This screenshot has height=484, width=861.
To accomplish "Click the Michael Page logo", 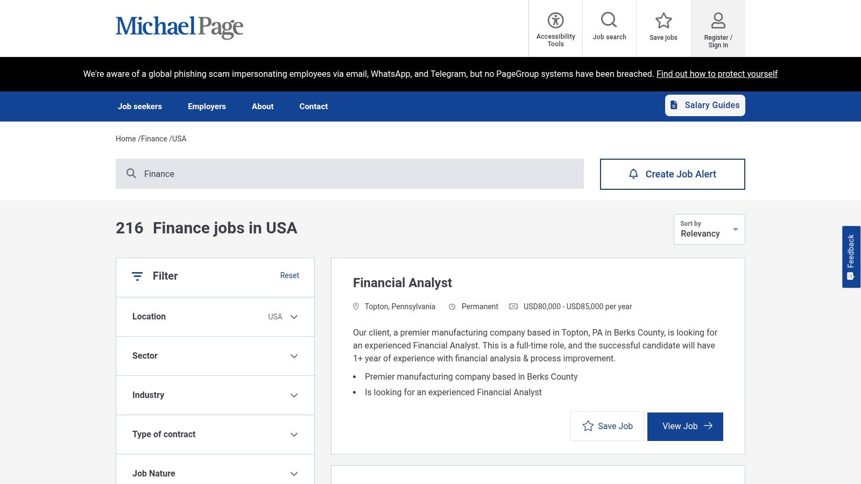I will tap(179, 27).
